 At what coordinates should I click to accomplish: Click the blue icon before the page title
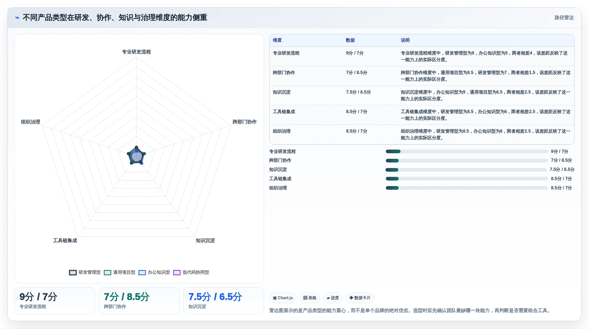click(x=17, y=18)
